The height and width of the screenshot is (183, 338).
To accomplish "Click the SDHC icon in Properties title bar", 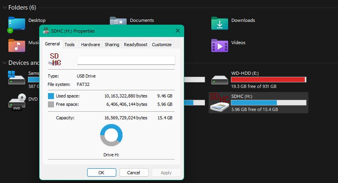I will (46, 31).
